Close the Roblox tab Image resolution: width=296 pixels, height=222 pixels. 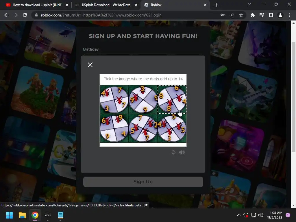click(205, 5)
